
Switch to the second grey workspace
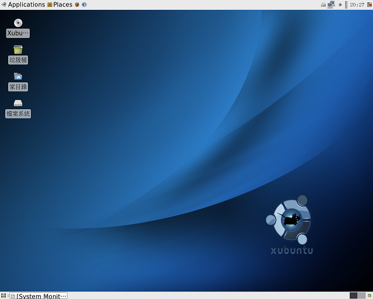tap(361, 295)
